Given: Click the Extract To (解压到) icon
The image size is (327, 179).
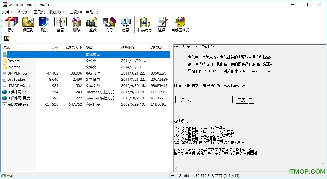Looking at the screenshot, I should pyautogui.click(x=28, y=24).
